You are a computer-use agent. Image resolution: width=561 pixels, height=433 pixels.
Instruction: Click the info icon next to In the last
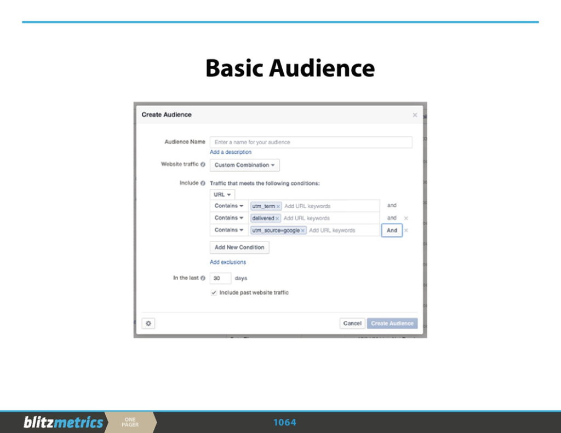[203, 278]
